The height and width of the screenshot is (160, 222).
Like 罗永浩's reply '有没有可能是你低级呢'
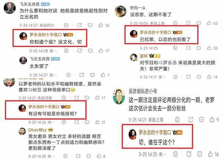[97, 122]
